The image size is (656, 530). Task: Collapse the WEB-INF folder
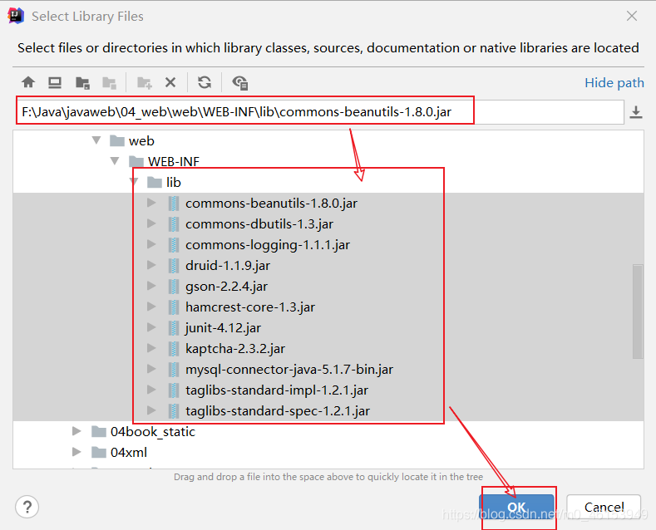115,161
